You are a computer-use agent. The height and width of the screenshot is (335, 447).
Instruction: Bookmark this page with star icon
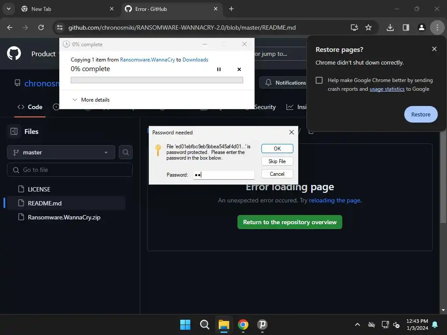click(368, 27)
